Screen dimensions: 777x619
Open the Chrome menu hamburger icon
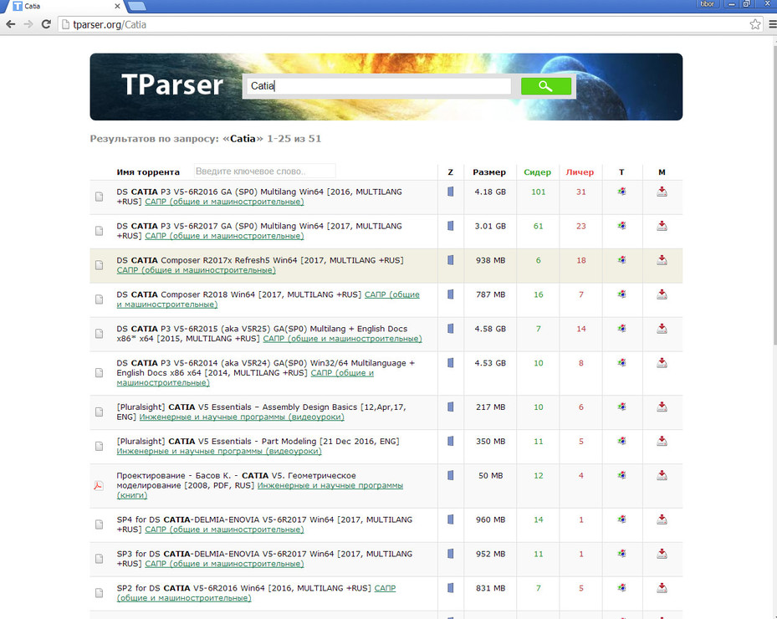[772, 24]
